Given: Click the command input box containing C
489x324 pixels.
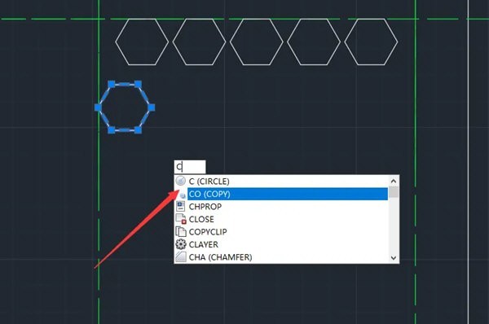Looking at the screenshot, I should [x=190, y=167].
